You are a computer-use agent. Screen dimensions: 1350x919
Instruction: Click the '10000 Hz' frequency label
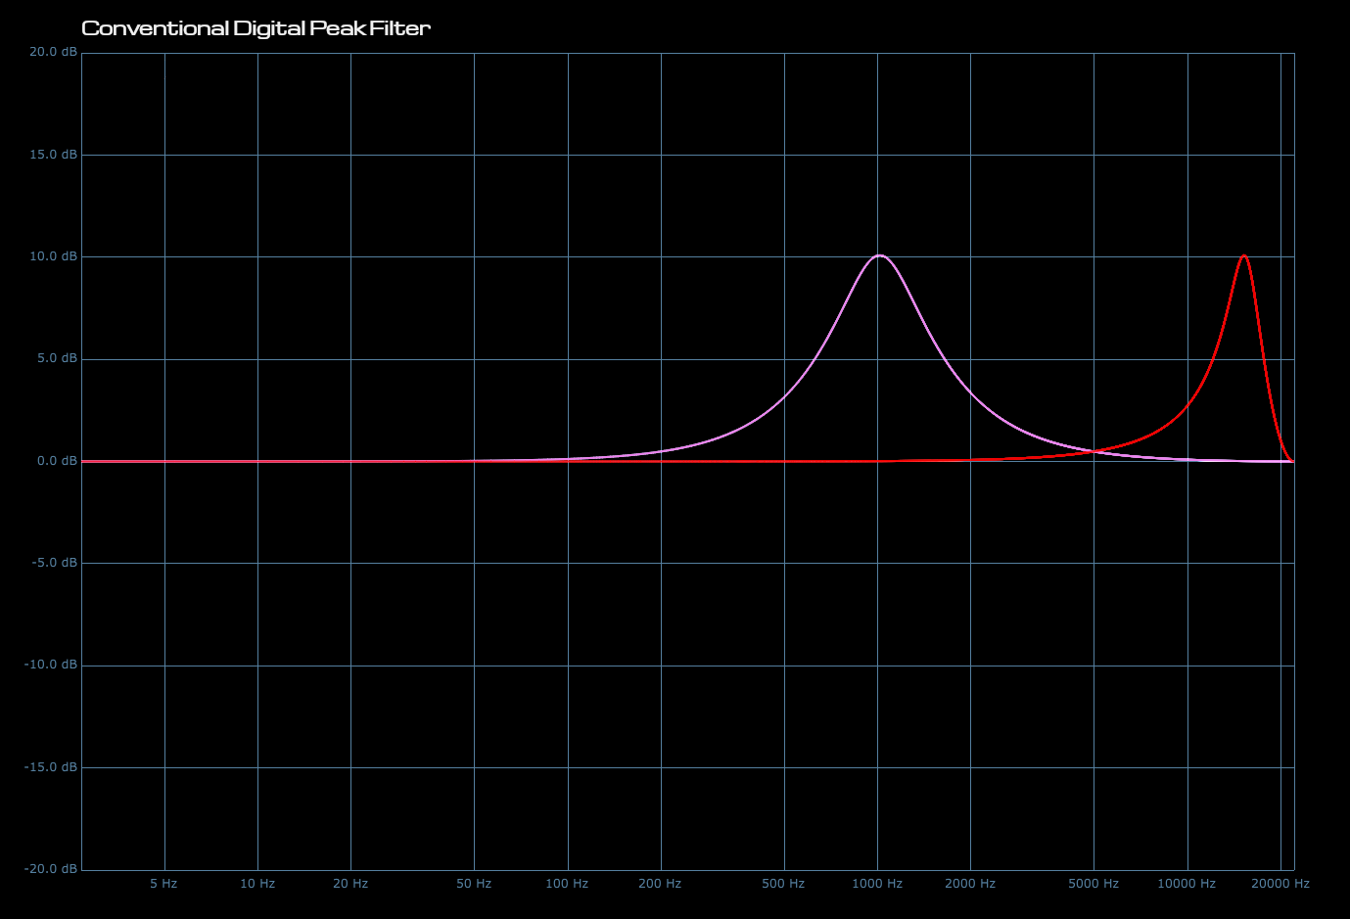pyautogui.click(x=1187, y=883)
